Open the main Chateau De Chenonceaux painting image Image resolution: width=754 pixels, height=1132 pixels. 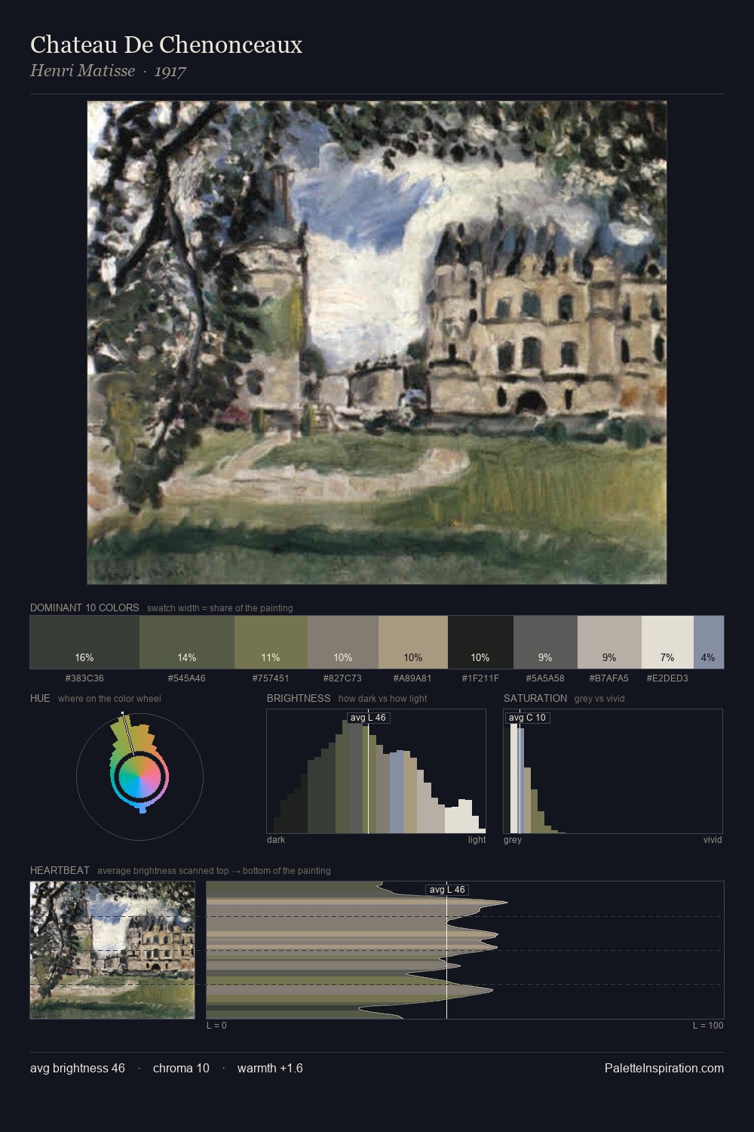pyautogui.click(x=377, y=343)
